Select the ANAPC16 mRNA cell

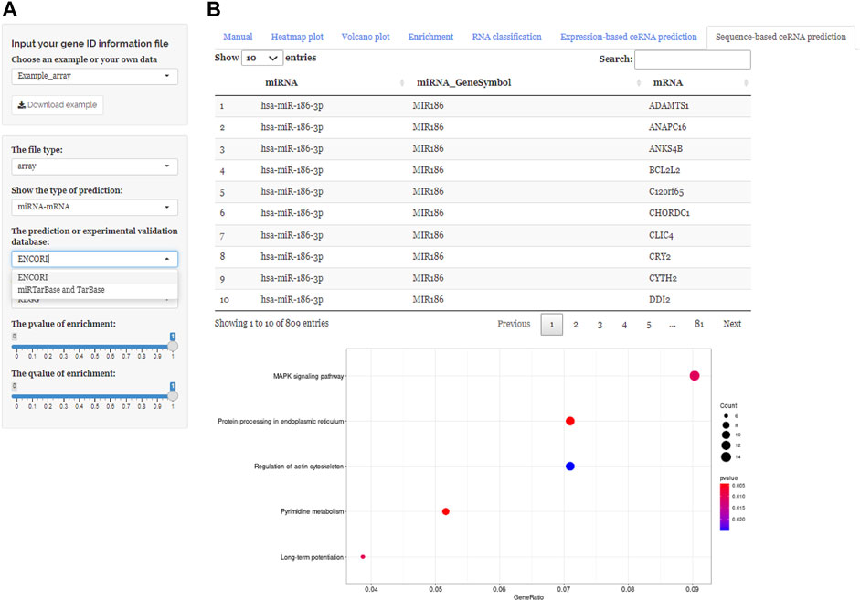click(x=667, y=127)
